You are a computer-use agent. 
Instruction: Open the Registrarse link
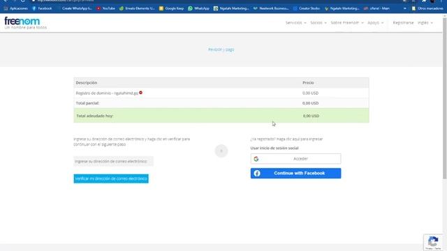pyautogui.click(x=403, y=22)
